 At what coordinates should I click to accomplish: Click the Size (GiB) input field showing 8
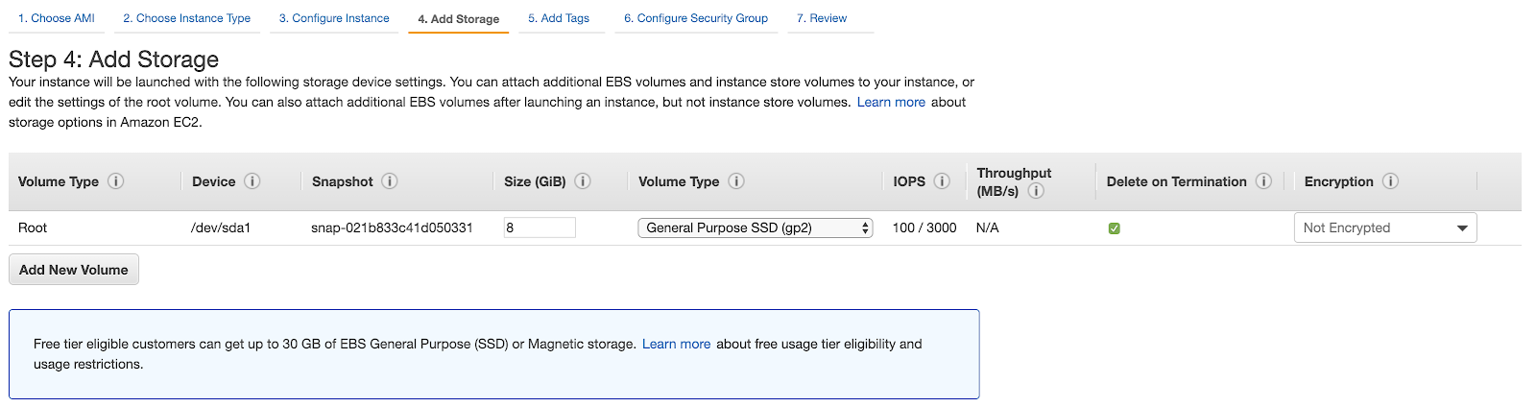[x=540, y=227]
